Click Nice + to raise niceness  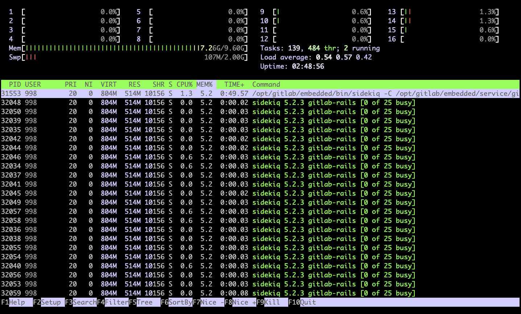tap(244, 302)
